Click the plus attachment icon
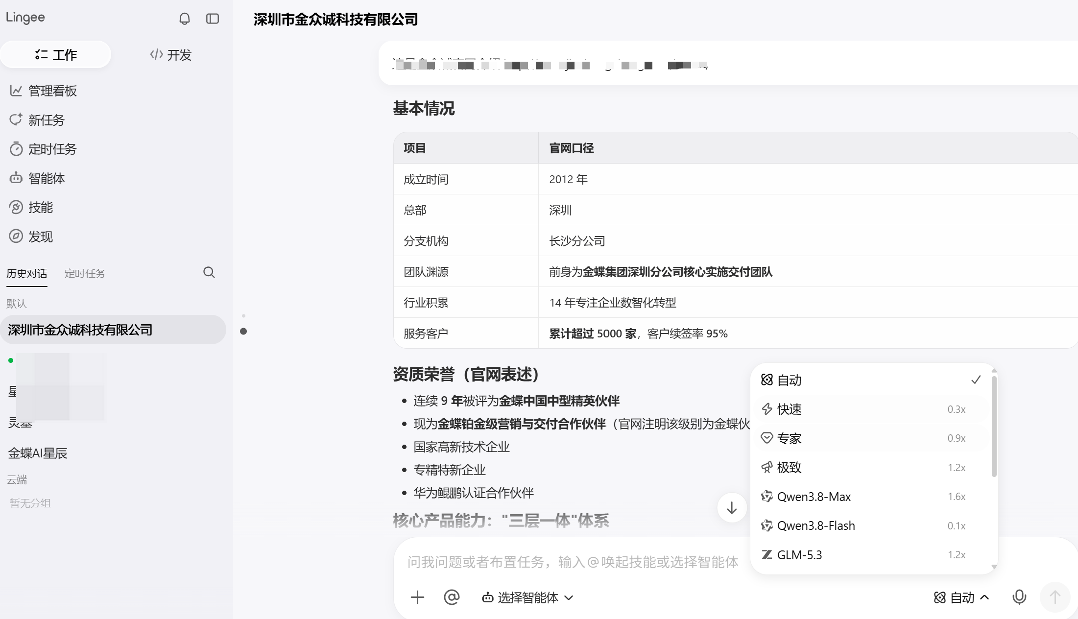The width and height of the screenshot is (1078, 619). [x=417, y=597]
